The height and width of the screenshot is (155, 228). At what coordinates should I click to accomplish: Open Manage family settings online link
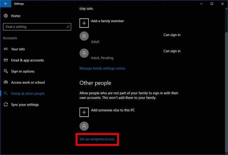(x=102, y=68)
